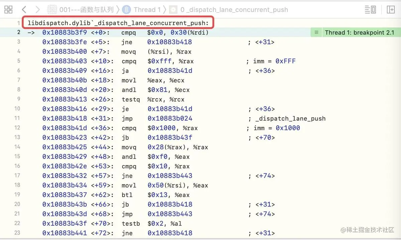Click the address 0x10883b403 on line 5
401x240 pixels.
tap(64, 61)
